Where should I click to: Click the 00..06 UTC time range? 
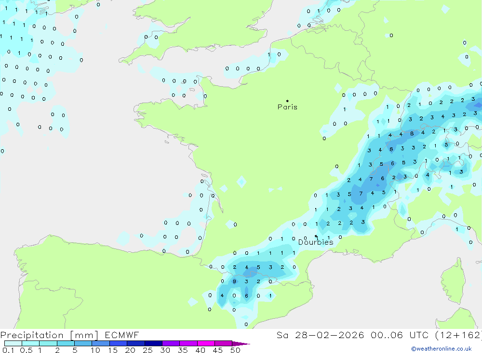[399, 335]
